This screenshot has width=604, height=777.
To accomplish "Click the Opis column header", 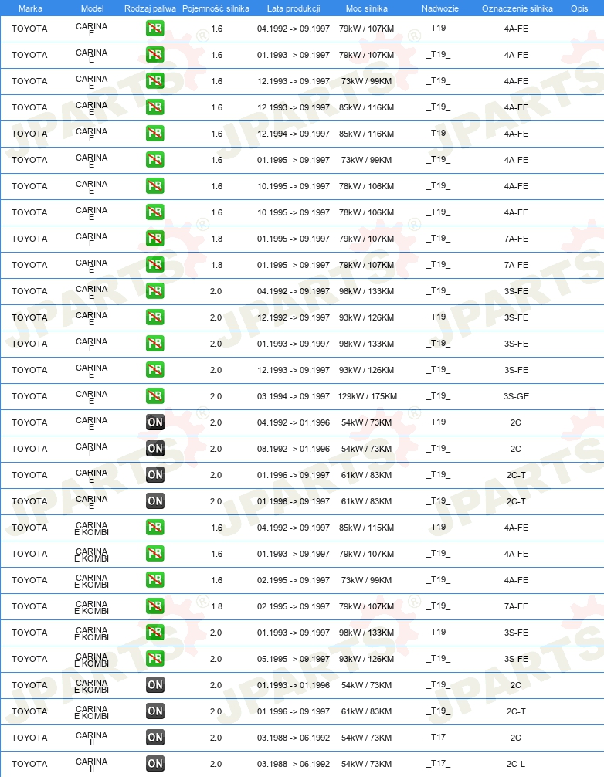I will (579, 8).
